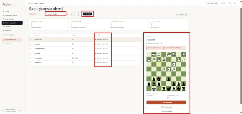Click the Support Project button
The width and height of the screenshot is (242, 114).
click(x=12, y=40)
